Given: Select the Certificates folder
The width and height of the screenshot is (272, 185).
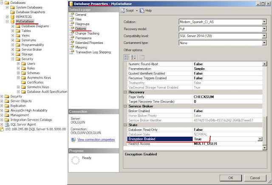Looking at the screenshot, I should pyautogui.click(x=35, y=83).
